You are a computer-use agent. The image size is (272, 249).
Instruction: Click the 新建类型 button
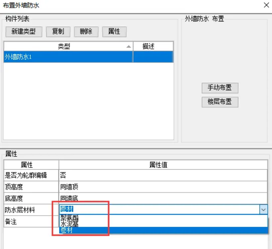(23, 31)
